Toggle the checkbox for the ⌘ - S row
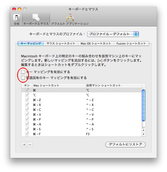This screenshot has height=172, width=167. coord(27,129)
